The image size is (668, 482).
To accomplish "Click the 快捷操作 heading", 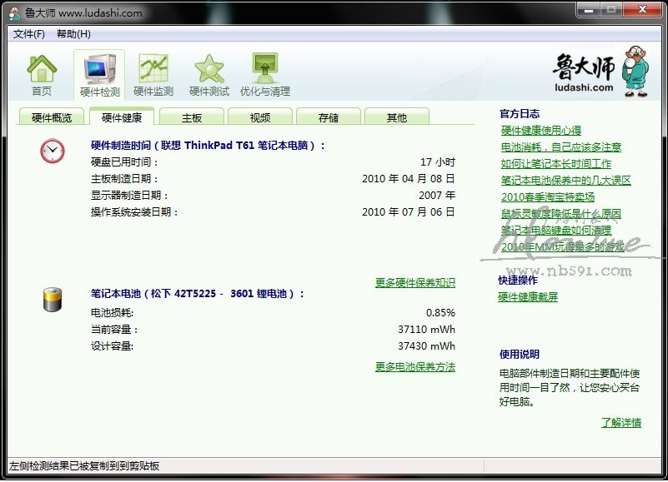I will pyautogui.click(x=518, y=280).
